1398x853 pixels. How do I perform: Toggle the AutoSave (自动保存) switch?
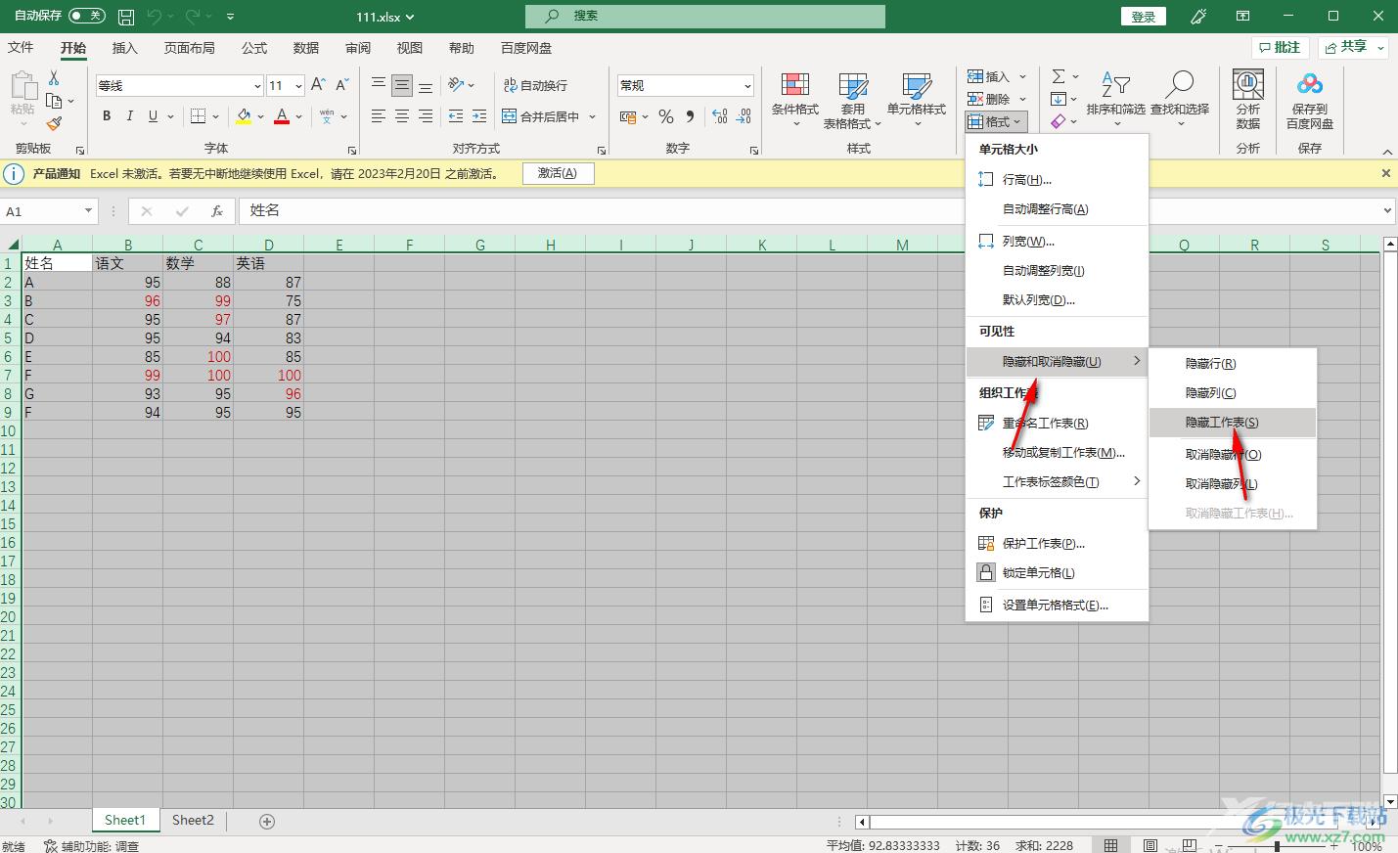87,16
